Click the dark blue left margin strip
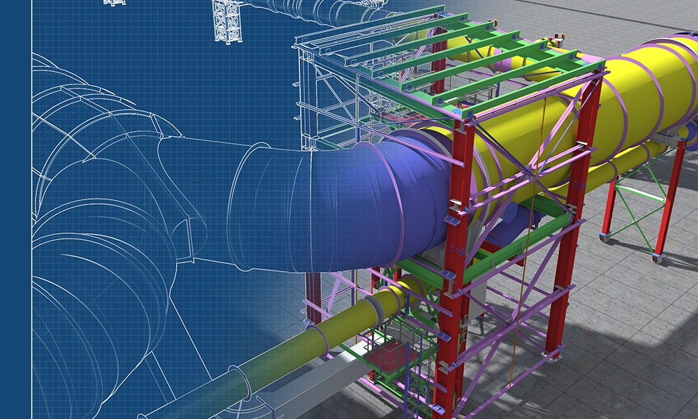The image size is (698, 419). [15, 209]
